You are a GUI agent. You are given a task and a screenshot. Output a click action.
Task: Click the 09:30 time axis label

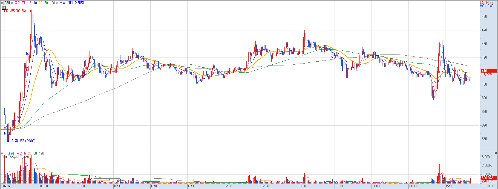pyautogui.click(x=44, y=186)
